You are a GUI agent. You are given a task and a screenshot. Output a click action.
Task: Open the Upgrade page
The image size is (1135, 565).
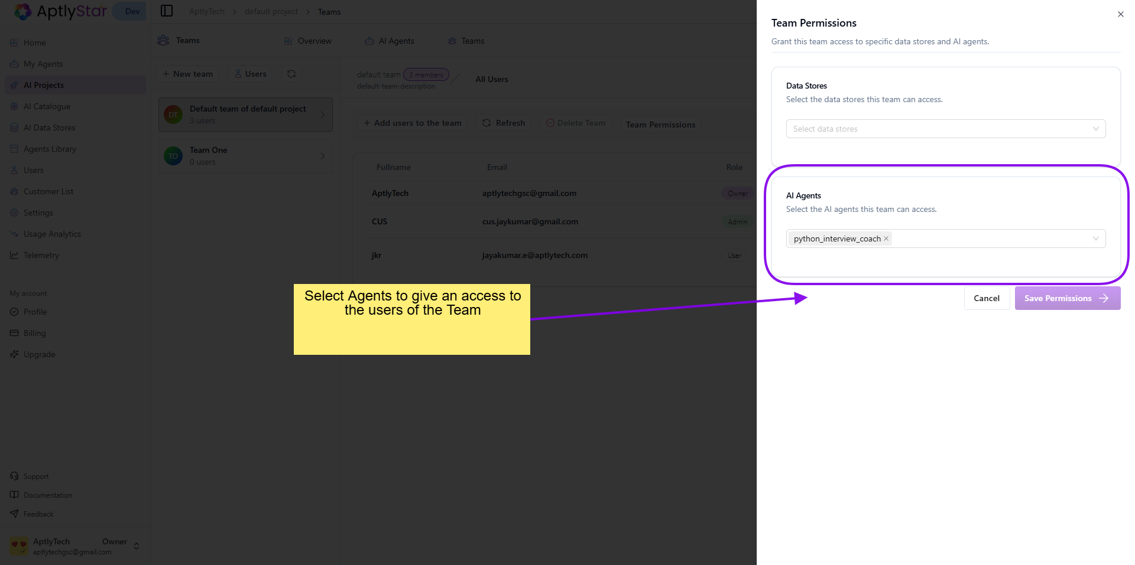40,354
